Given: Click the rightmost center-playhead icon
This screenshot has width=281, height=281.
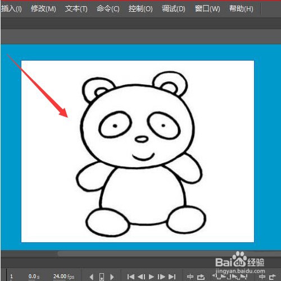Looking at the screenshot, I should tap(262, 277).
